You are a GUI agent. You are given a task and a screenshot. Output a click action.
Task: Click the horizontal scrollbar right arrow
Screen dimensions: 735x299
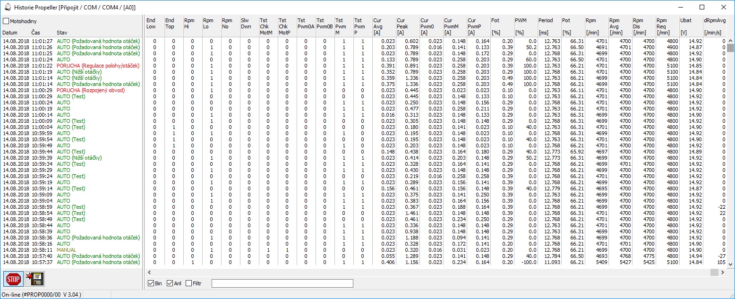tap(723, 273)
